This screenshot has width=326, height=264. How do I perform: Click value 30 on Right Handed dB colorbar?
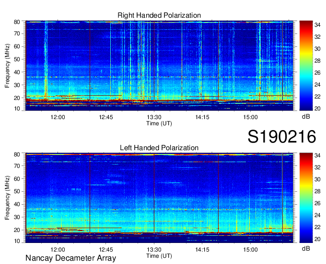pos(317,49)
